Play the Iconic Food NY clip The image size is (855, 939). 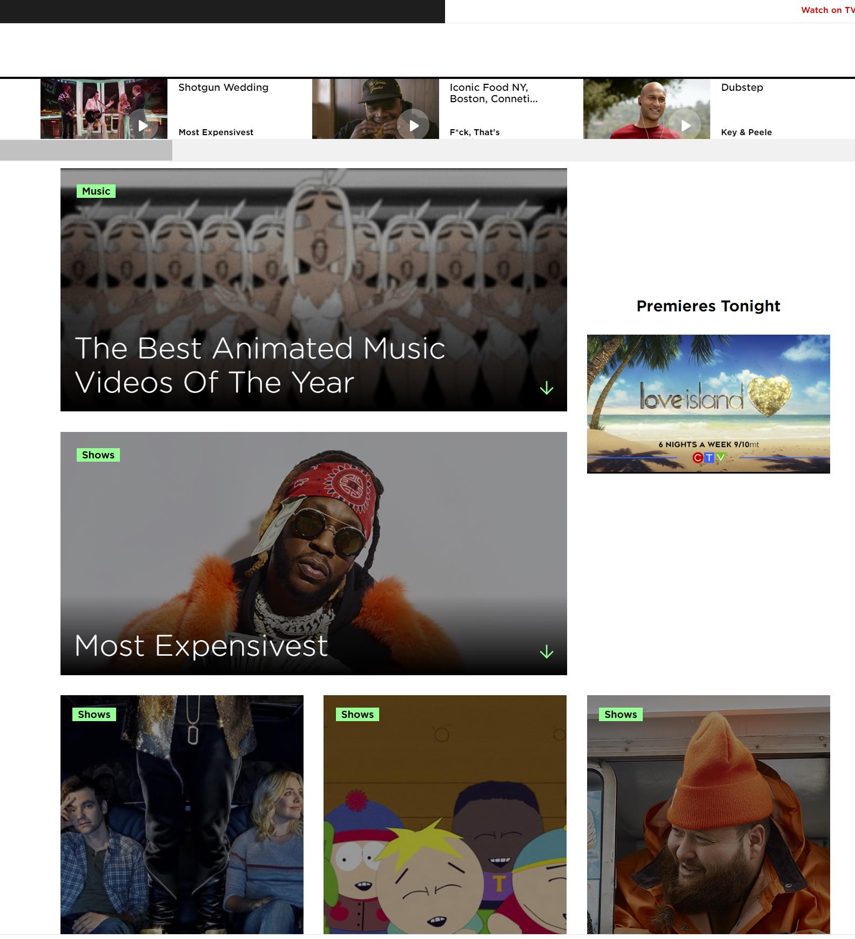tap(414, 125)
